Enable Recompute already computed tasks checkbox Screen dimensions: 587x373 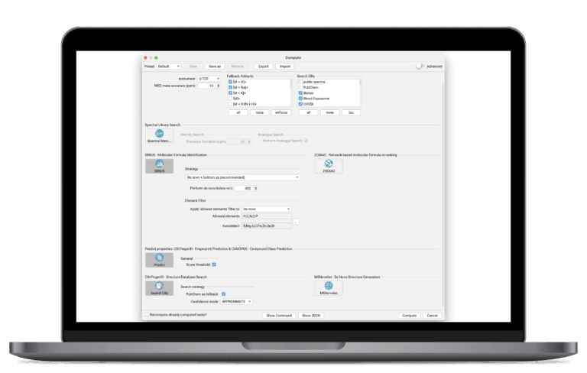point(148,315)
